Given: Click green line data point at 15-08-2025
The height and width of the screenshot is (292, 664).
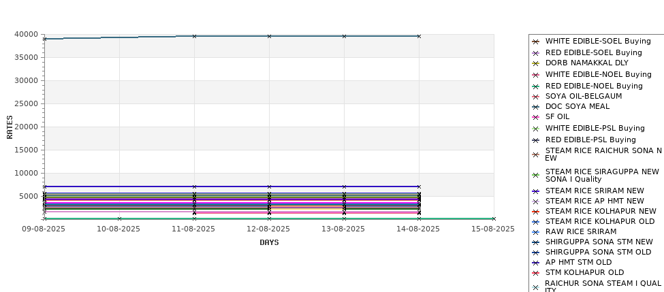Looking at the screenshot, I should pyautogui.click(x=494, y=218).
